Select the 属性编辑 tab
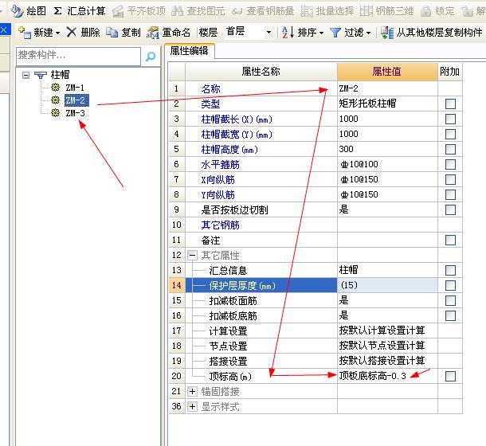Image resolution: width=486 pixels, height=446 pixels. [189, 51]
